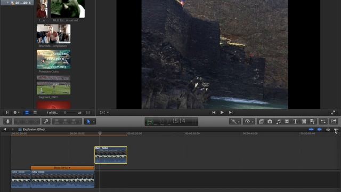Viewport: 341px width, 192px height.
Task: Hide the Libraries list sidebar icon
Action: click(7, 113)
